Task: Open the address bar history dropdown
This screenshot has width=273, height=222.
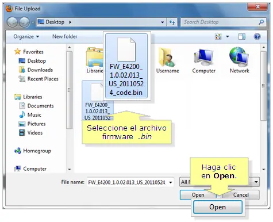Action: pos(163,22)
